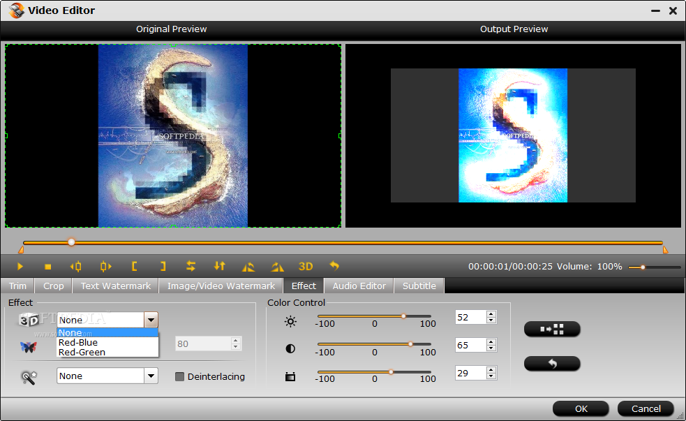Click the volume slider knob
This screenshot has width=686, height=421.
pos(643,267)
